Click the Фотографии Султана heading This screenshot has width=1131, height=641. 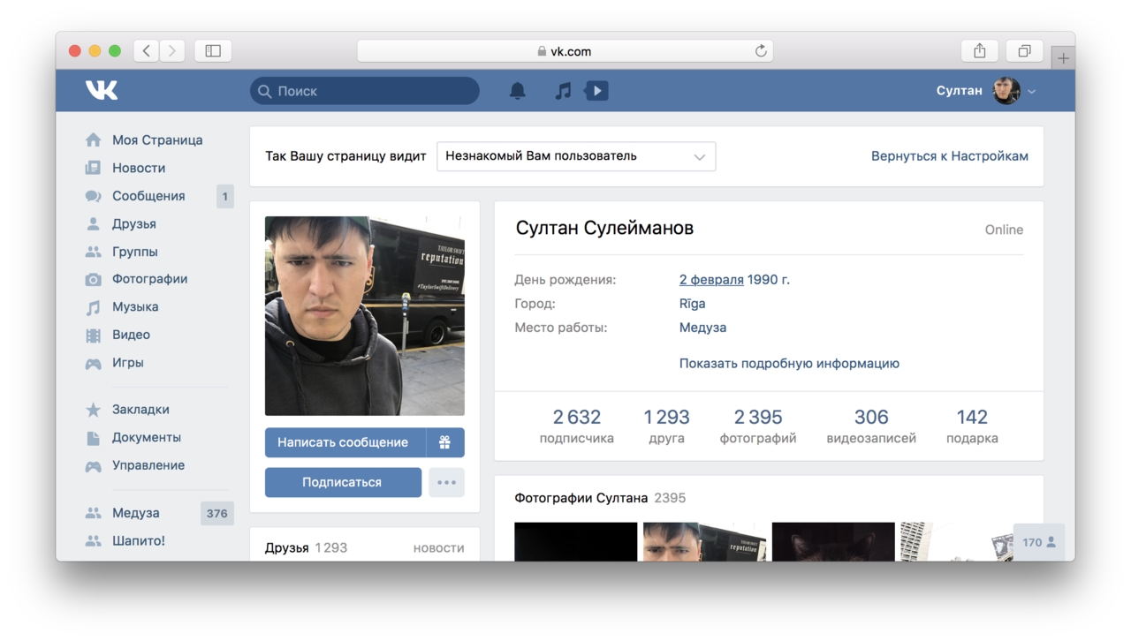(x=581, y=498)
